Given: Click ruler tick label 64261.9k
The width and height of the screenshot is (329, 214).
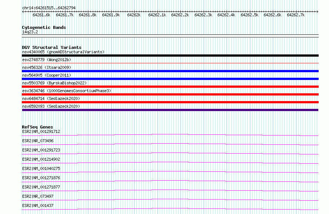Looking at the screenshot, I should click(x=111, y=15).
